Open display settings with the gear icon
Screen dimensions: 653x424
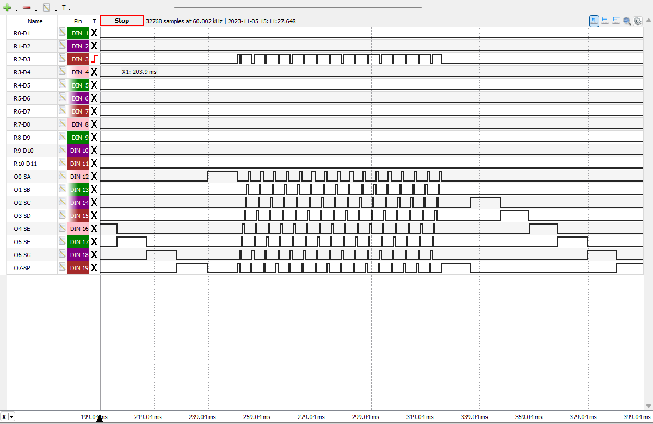pyautogui.click(x=637, y=21)
